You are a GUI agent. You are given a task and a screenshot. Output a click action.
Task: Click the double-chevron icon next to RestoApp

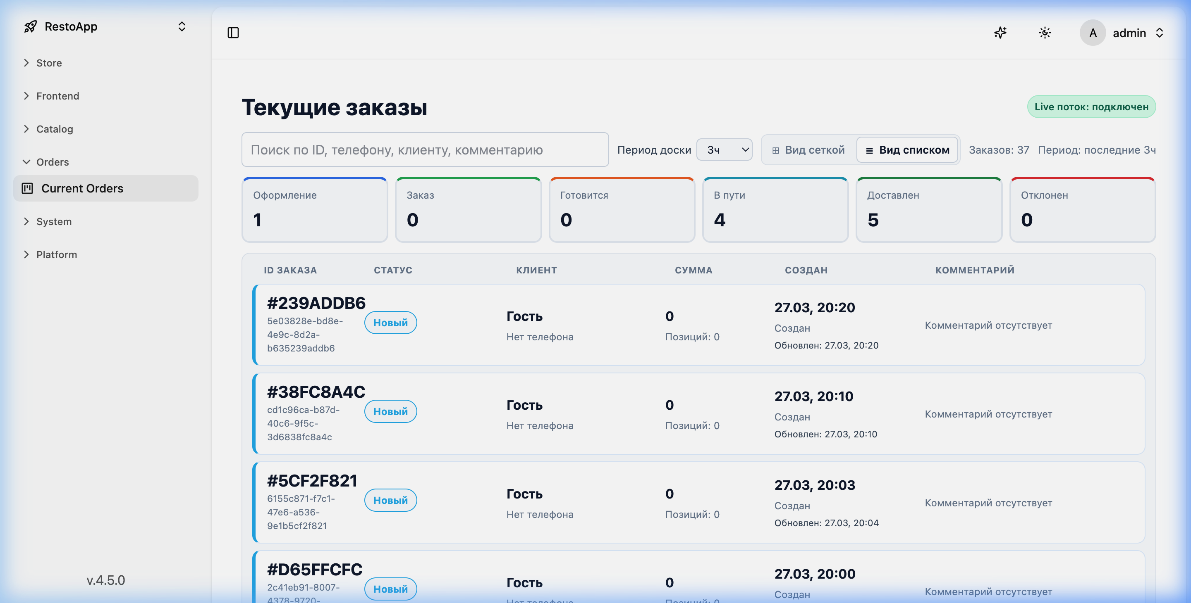pyautogui.click(x=182, y=27)
